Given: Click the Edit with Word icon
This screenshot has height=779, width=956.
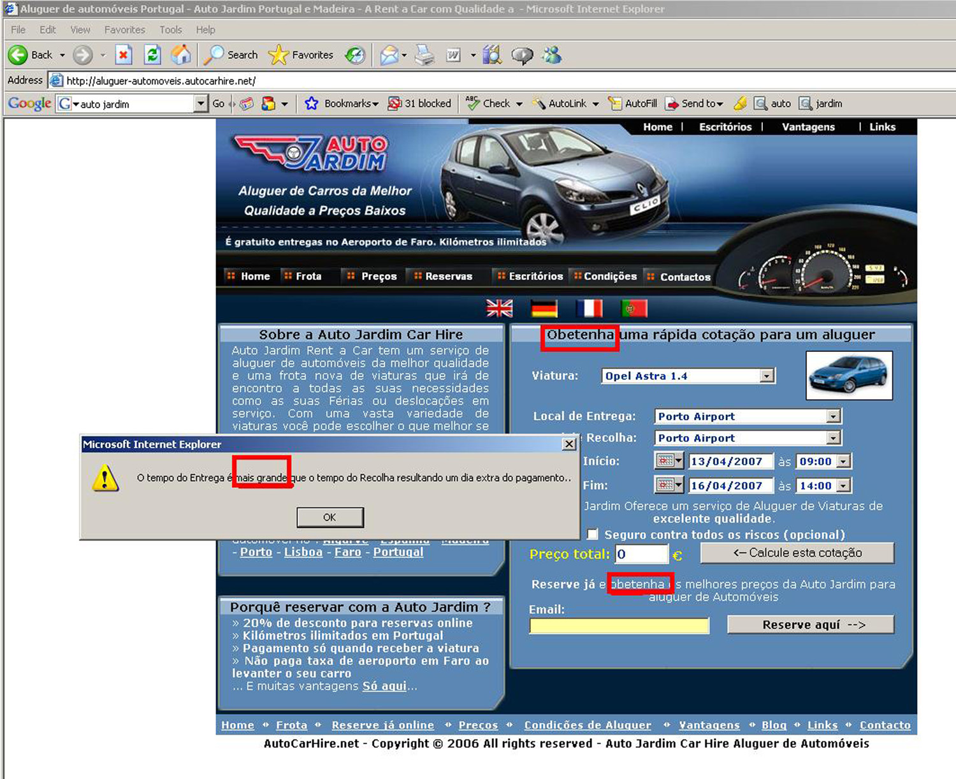Looking at the screenshot, I should coord(453,55).
